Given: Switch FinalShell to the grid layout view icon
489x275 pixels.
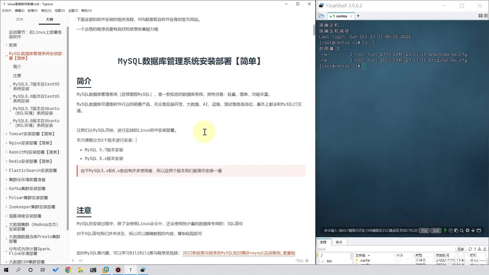Looking at the screenshot, I should point(481,16).
